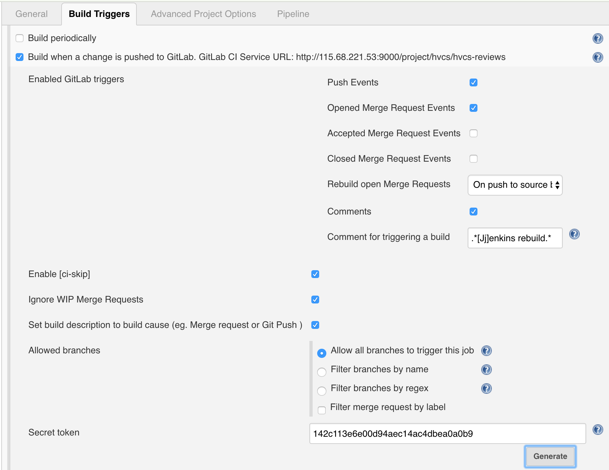609x470 pixels.
Task: Switch to the General tab
Action: 31,14
